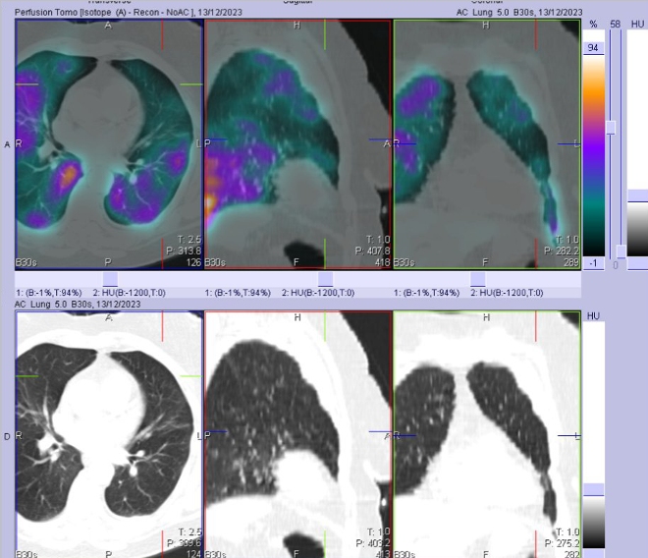Viewport: 648px width, 558px height.
Task: Click the lower window value -1
Action: pos(593,263)
